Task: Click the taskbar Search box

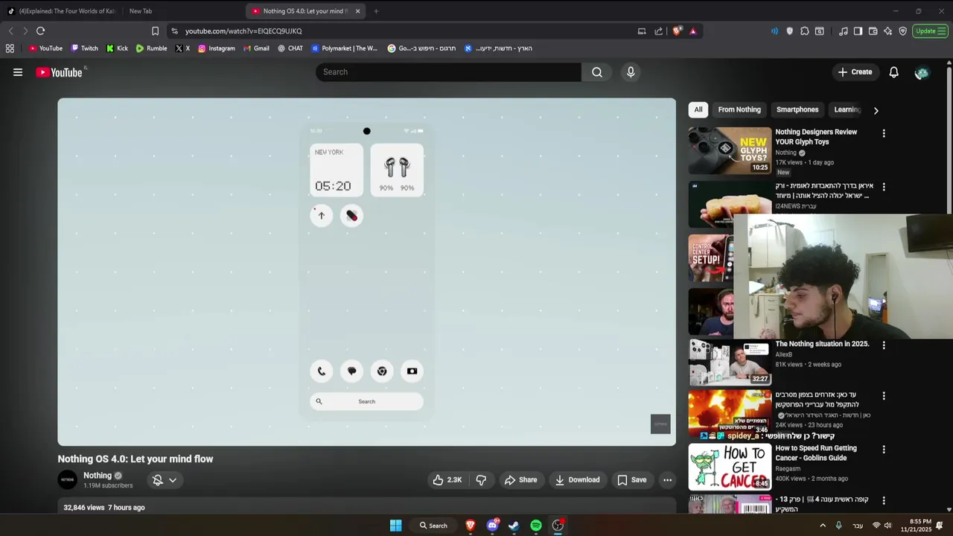Action: (433, 526)
